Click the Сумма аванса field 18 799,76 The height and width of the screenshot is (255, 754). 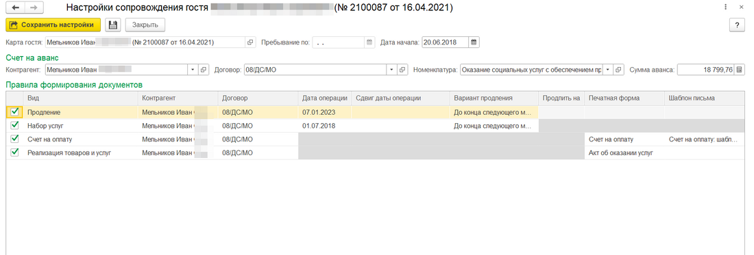[x=705, y=70]
